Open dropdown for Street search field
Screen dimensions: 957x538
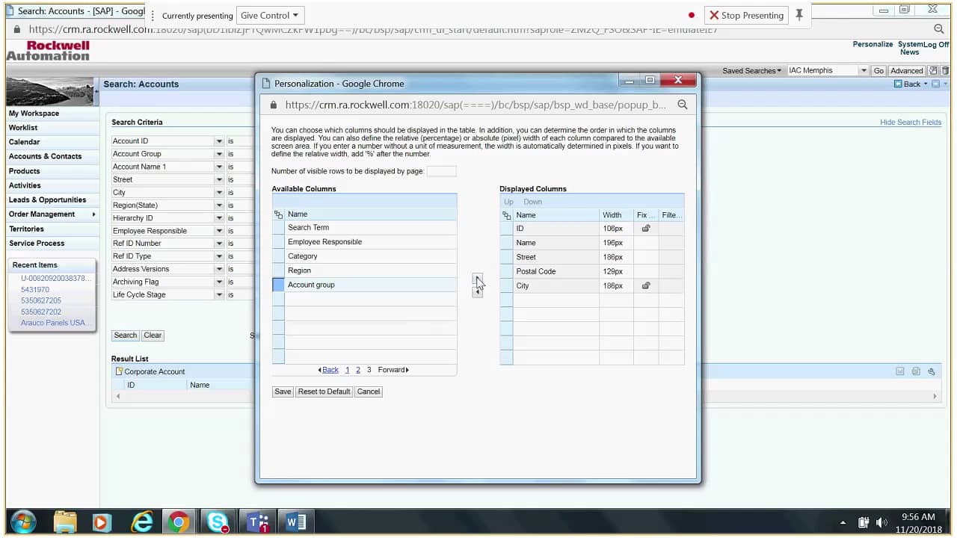(x=219, y=179)
